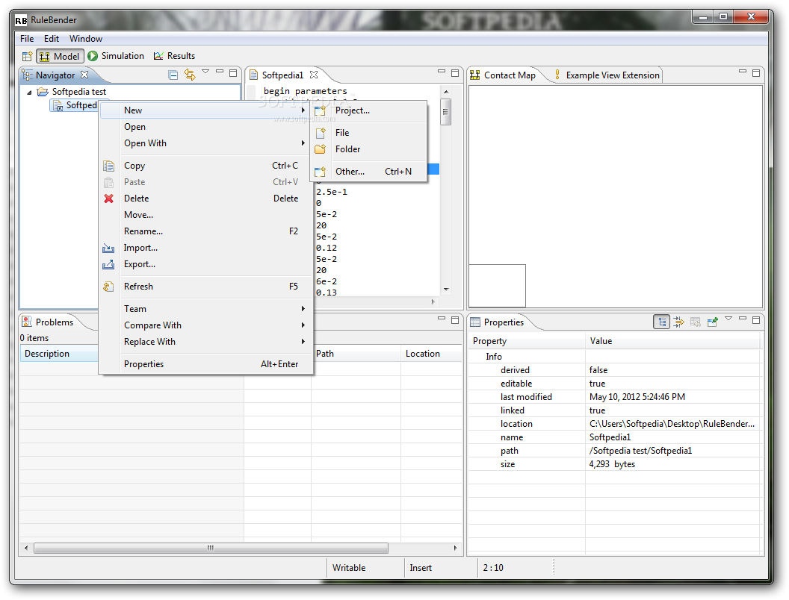This screenshot has width=789, height=600.
Task: Minimize the Contact Map panel
Action: [x=743, y=72]
